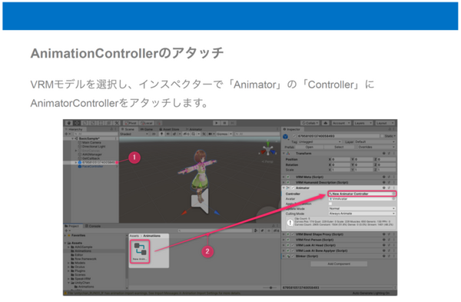Click the Controller object picker circle

393,194
